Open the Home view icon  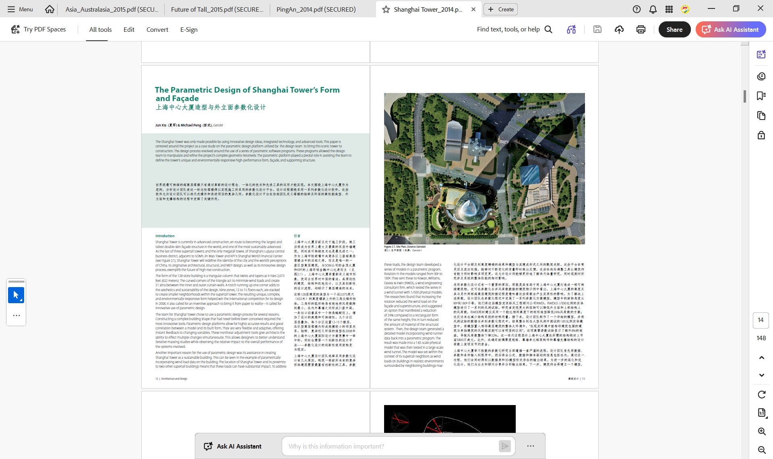pyautogui.click(x=50, y=9)
